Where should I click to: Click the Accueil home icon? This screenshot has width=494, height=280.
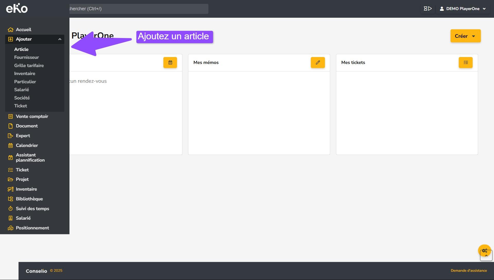(x=11, y=30)
